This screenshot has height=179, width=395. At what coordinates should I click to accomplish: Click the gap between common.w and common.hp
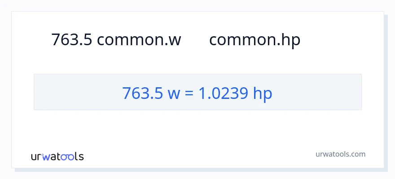[x=195, y=40]
